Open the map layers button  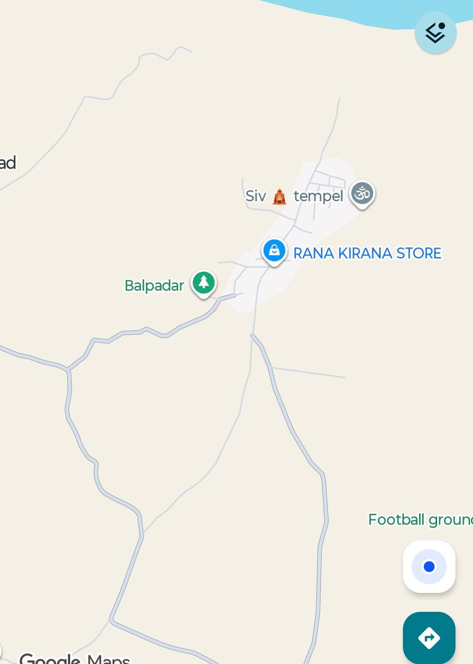click(x=435, y=33)
